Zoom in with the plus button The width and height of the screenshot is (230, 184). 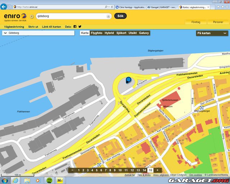point(157,170)
